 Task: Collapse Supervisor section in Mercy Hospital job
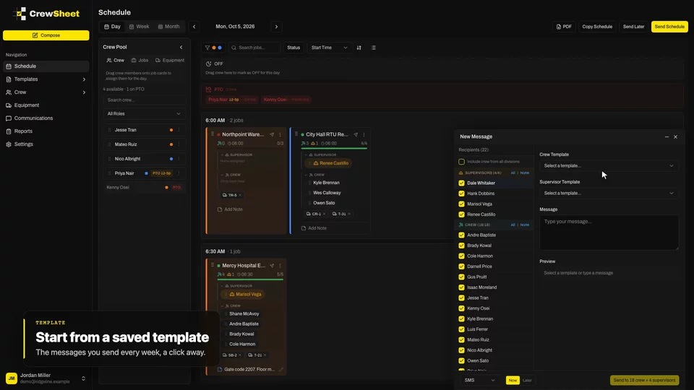222,286
